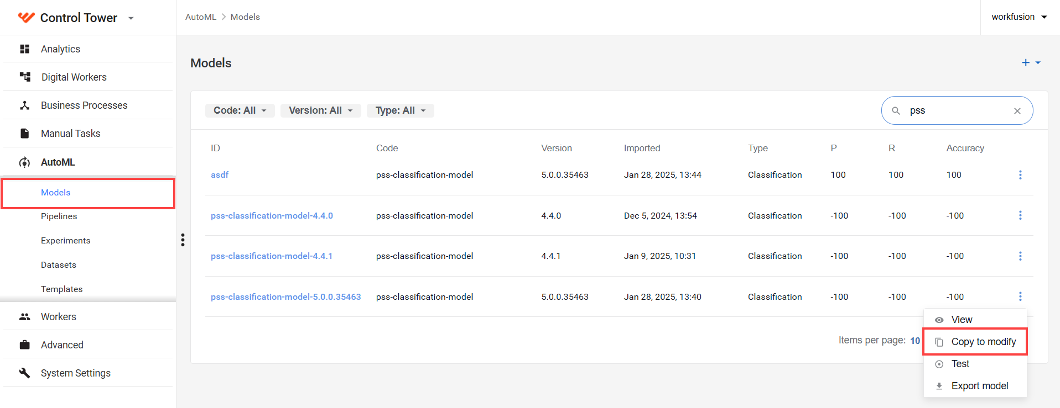
Task: Open the pss-classification-model-4.4.0 link
Action: tap(272, 216)
